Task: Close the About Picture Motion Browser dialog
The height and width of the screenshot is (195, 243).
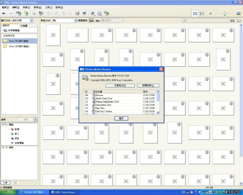Action: tap(161, 69)
